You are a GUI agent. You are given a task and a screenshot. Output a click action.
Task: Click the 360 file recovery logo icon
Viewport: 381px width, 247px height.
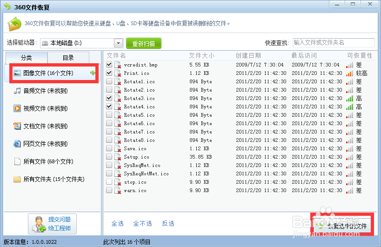tap(14, 24)
